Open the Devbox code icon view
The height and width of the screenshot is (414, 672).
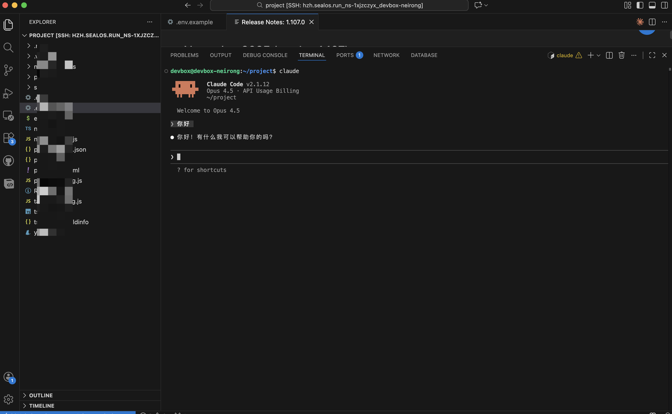coord(8,183)
